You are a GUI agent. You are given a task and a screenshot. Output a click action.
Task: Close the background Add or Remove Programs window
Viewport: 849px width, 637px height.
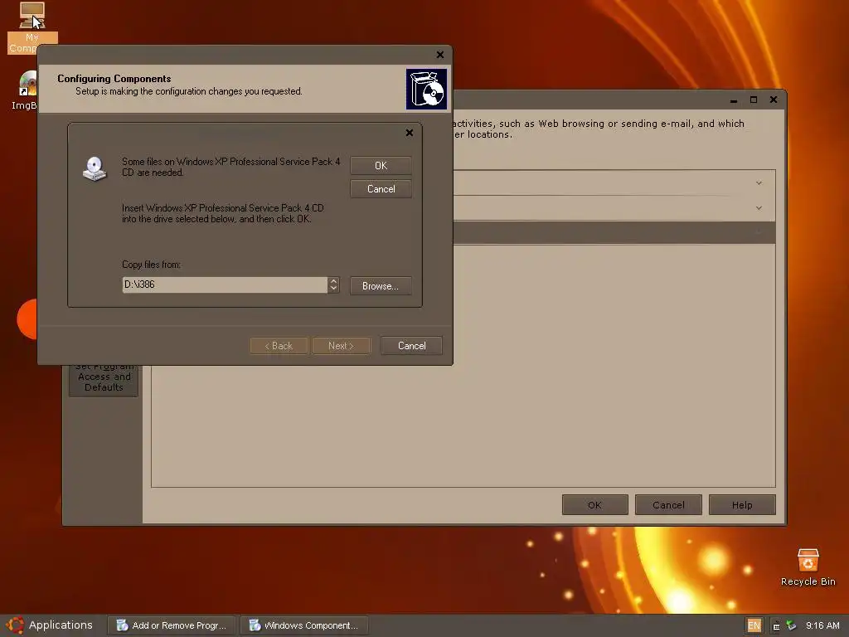tap(774, 100)
